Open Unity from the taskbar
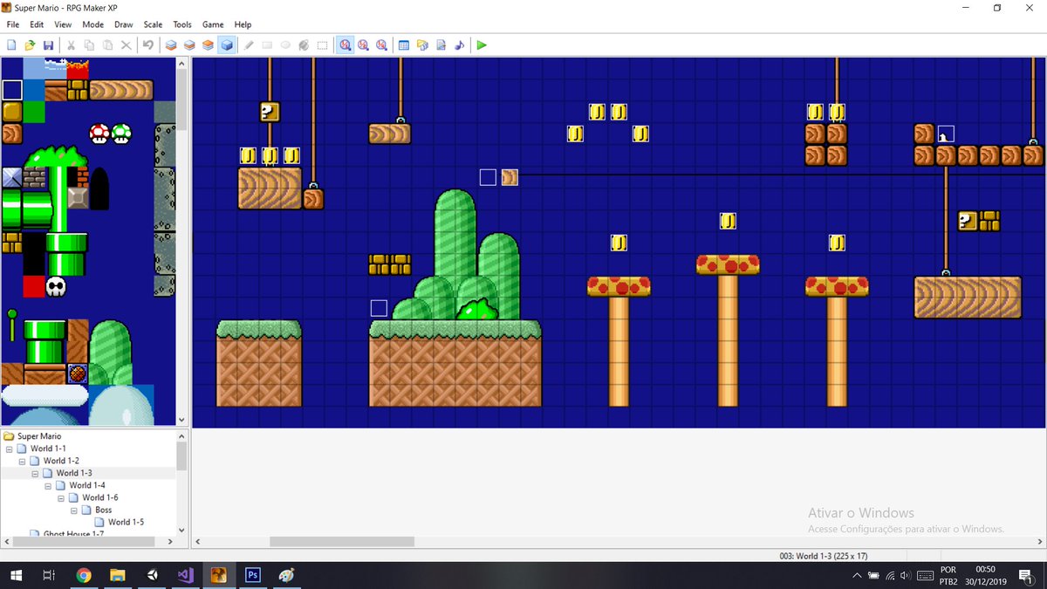The width and height of the screenshot is (1047, 589). pos(152,575)
